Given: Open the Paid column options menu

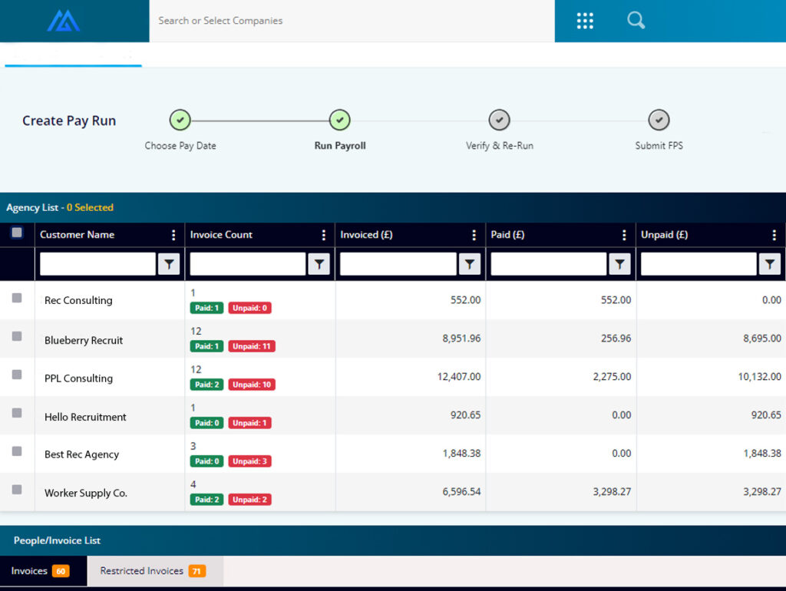Looking at the screenshot, I should point(624,235).
